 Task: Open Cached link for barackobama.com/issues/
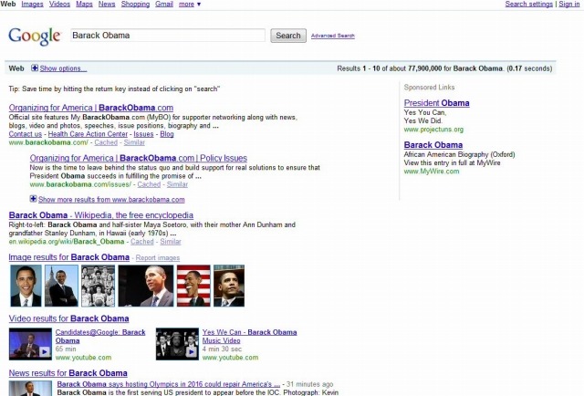click(x=149, y=184)
